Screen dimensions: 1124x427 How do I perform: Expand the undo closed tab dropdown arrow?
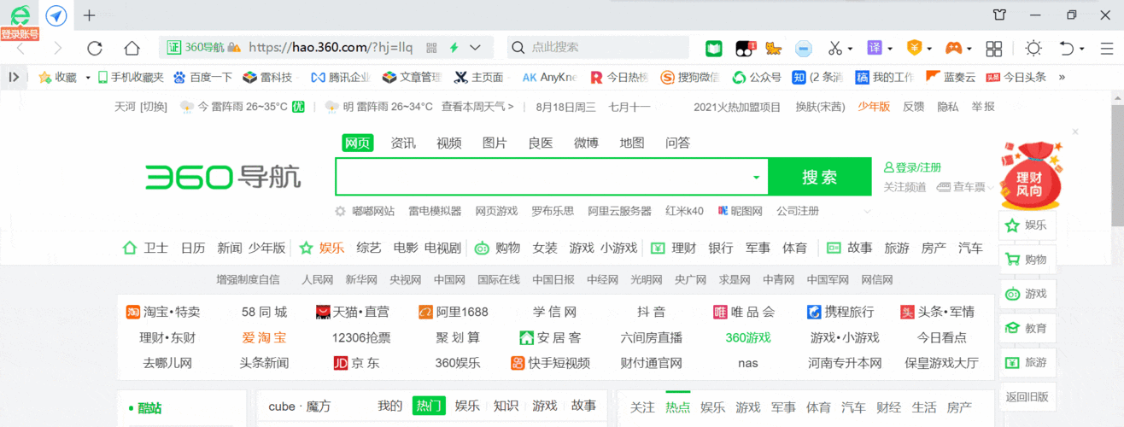[1082, 49]
